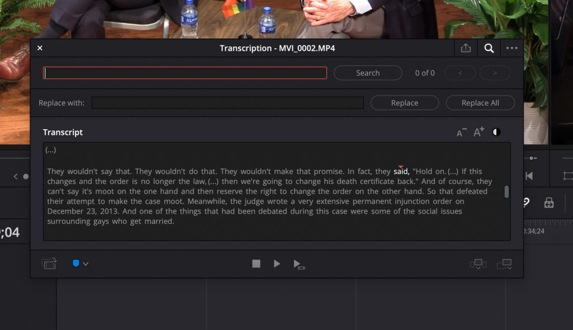Expand the blue marker color dropdown
The height and width of the screenshot is (330, 573).
pos(81,263)
